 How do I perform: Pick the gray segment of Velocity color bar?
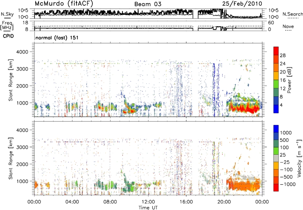point(276,158)
